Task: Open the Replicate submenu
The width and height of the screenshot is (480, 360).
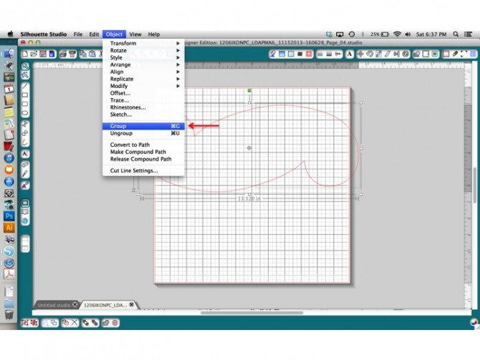Action: coord(143,79)
